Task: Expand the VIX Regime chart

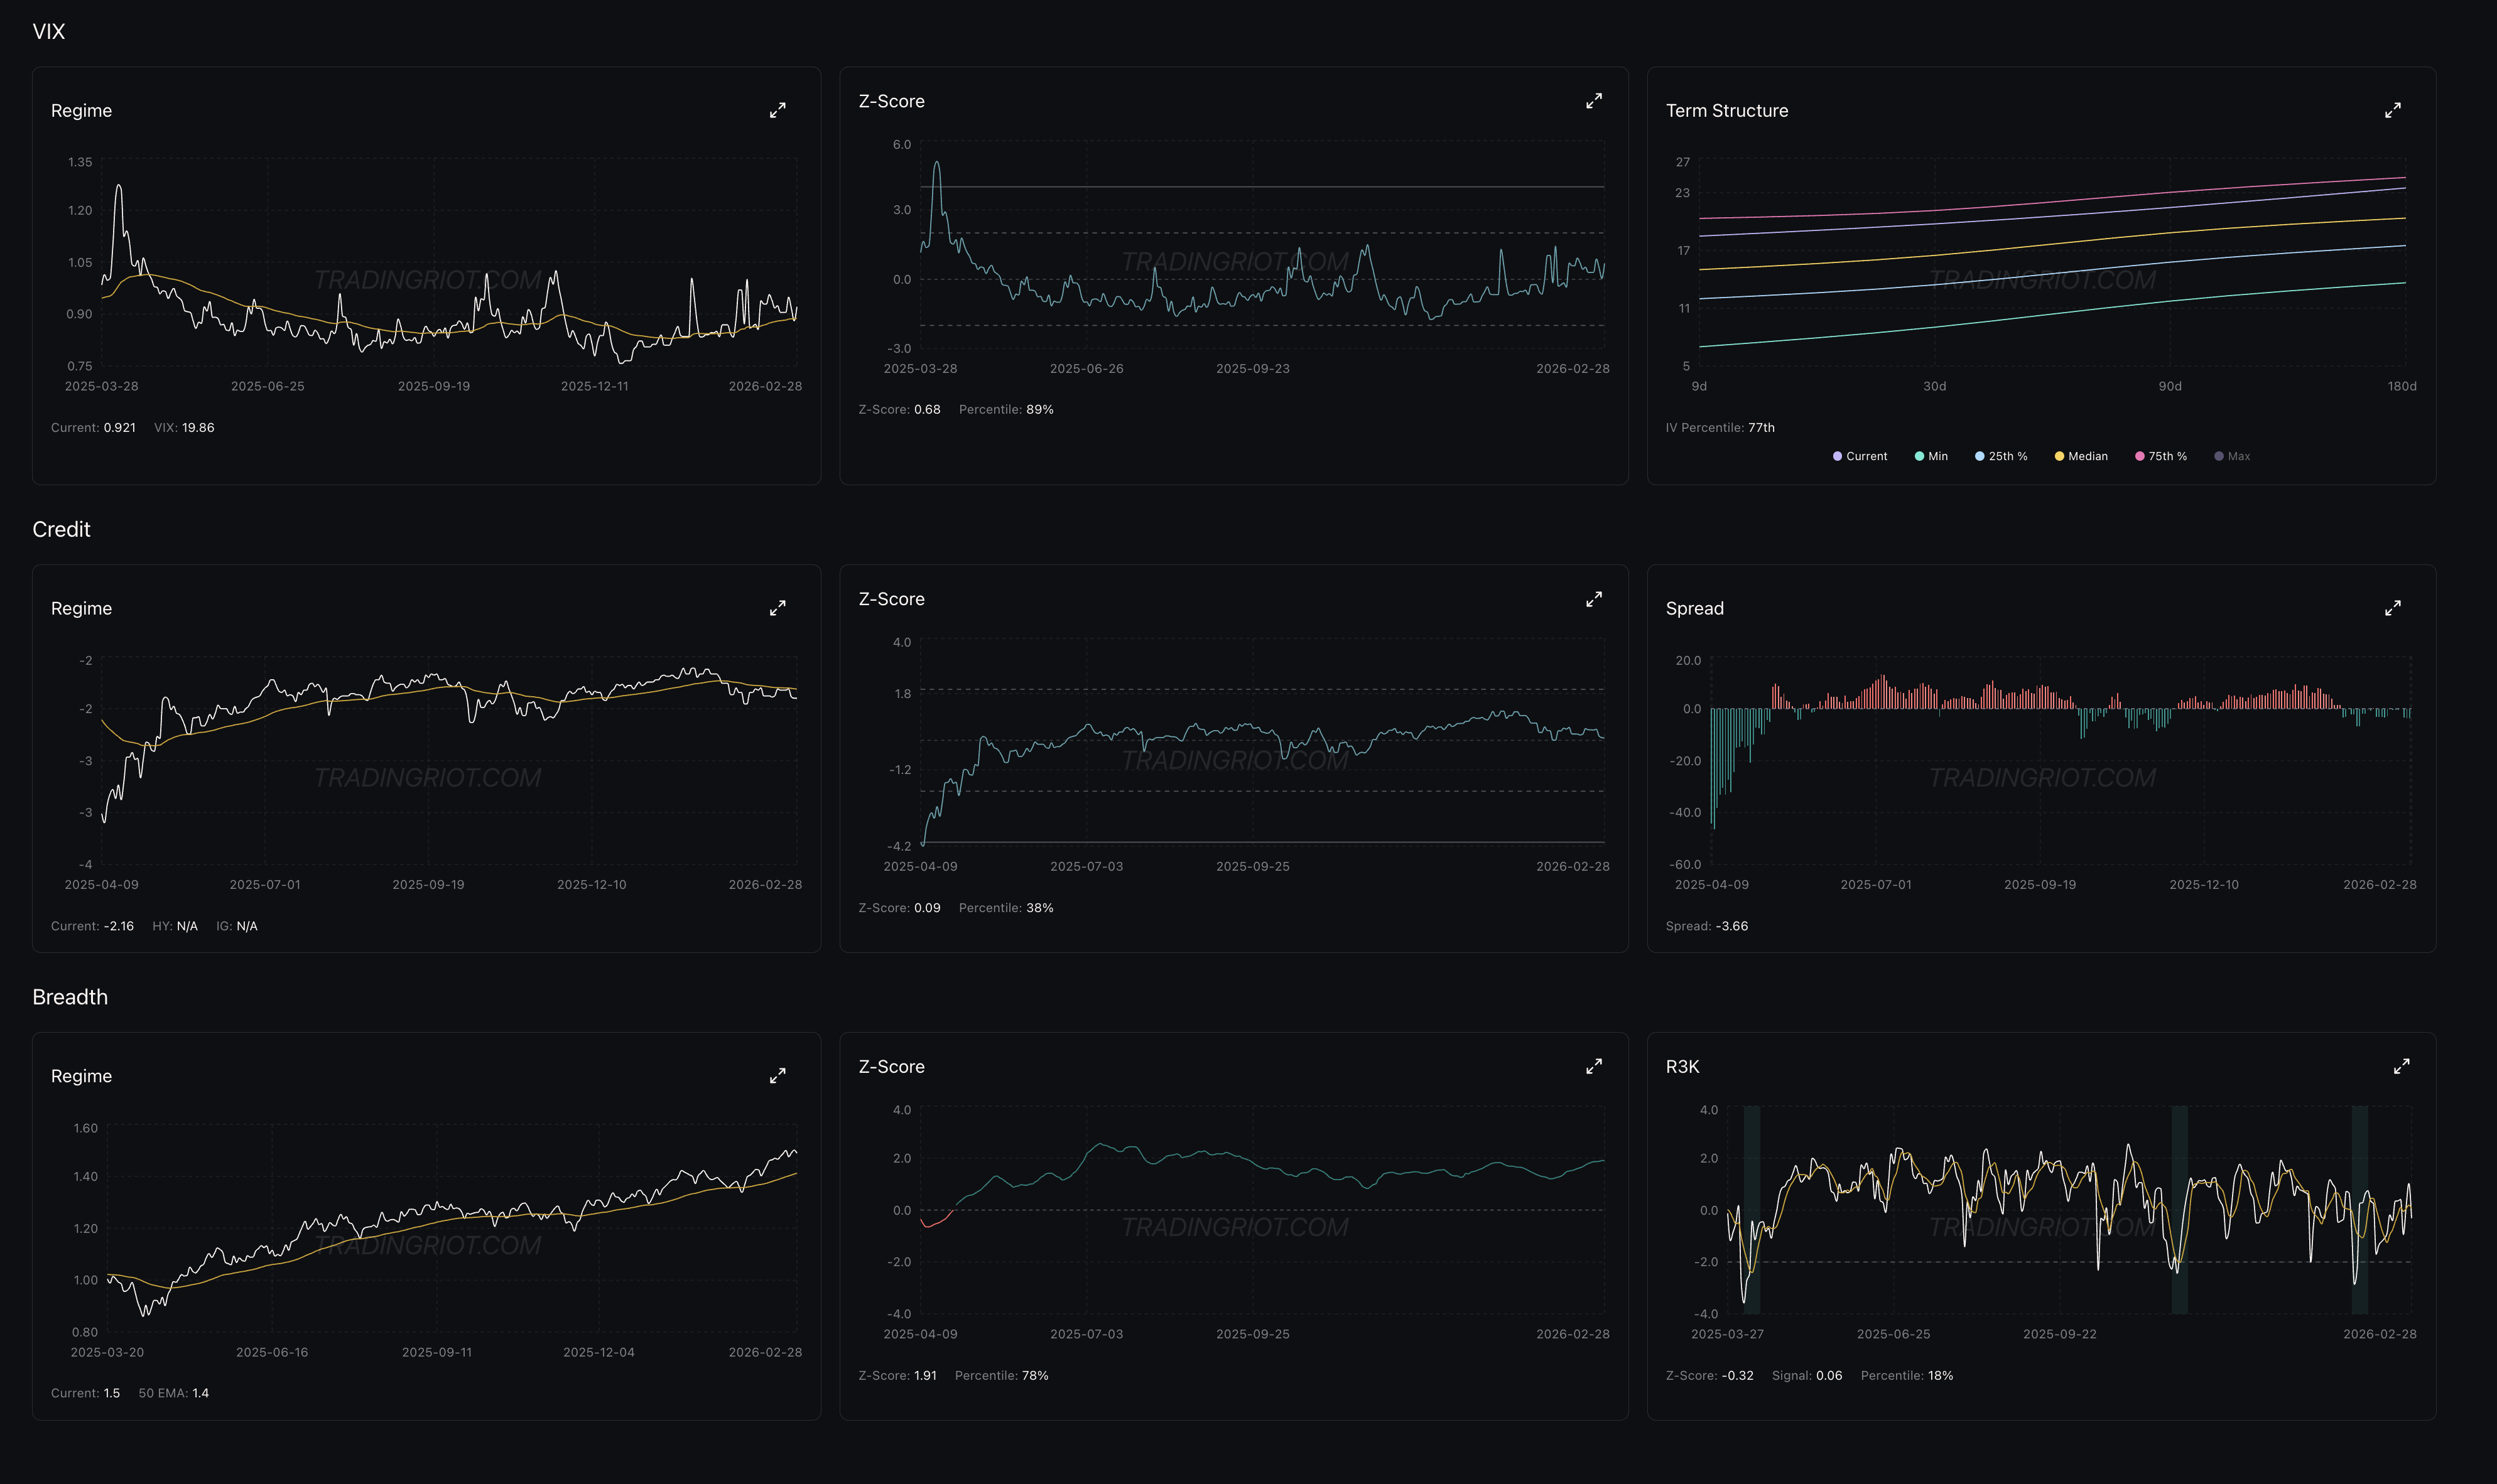Action: [x=777, y=110]
